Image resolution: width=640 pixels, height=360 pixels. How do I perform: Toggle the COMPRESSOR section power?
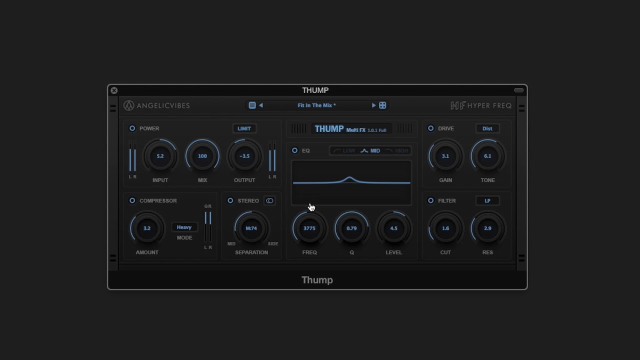(x=132, y=200)
